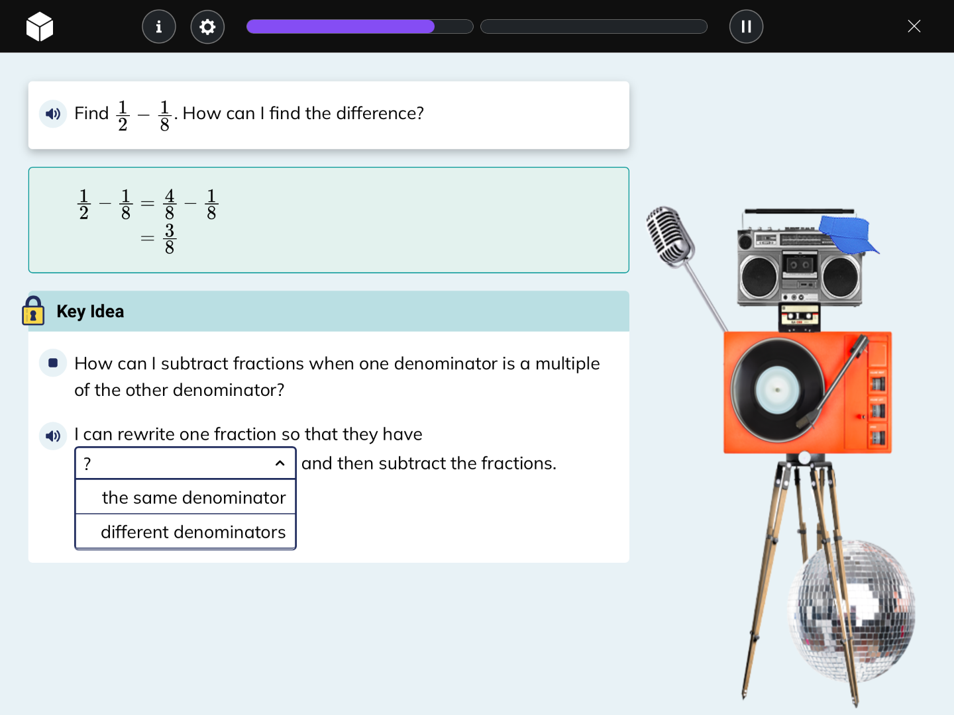Click the cube logo icon
The height and width of the screenshot is (715, 954).
40,26
